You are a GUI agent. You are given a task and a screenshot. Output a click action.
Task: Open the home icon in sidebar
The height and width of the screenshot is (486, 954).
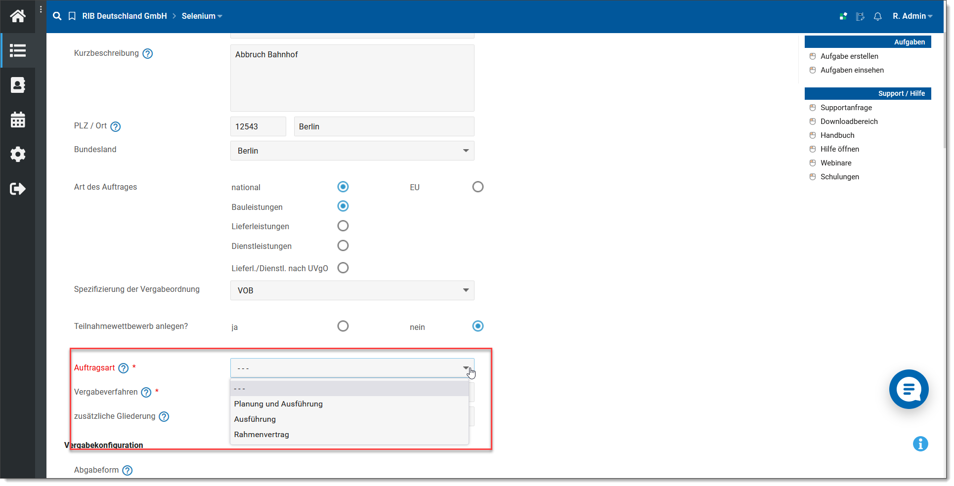[x=18, y=16]
